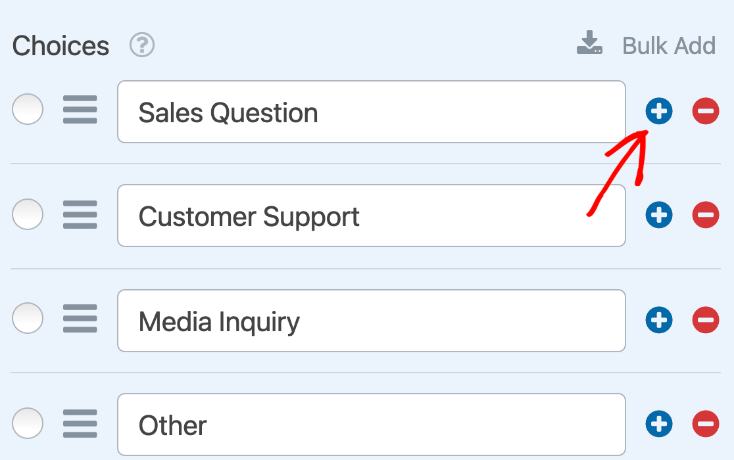Add a choice after Sales Question
The height and width of the screenshot is (460, 734).
659,112
